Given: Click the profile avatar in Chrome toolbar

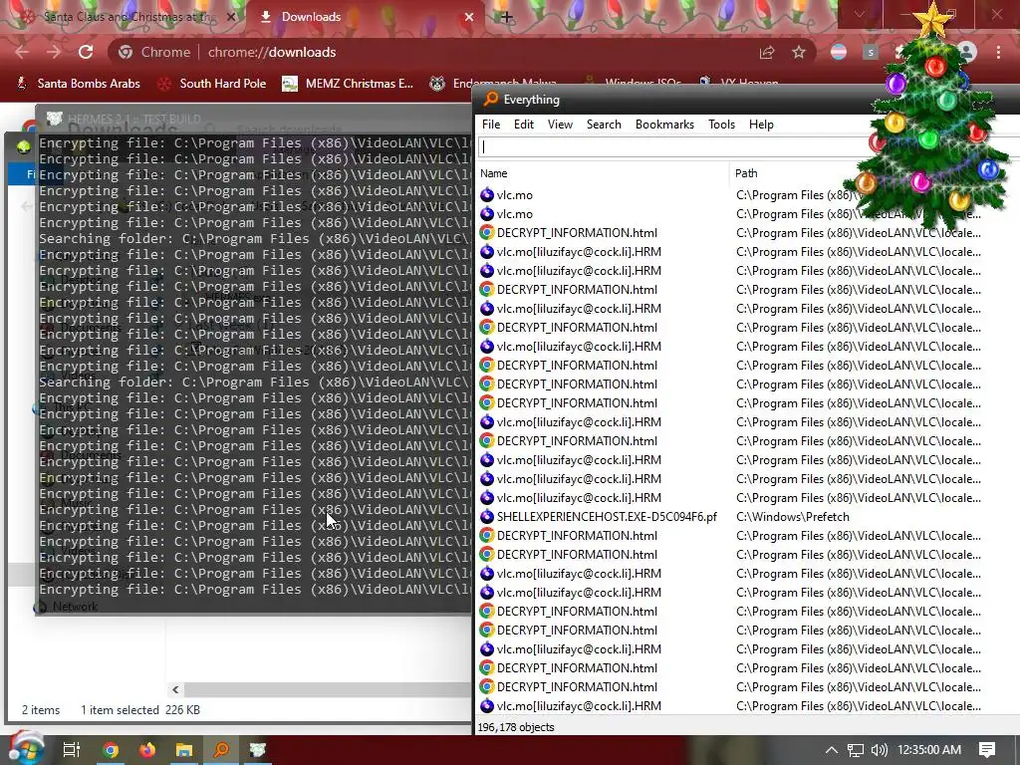Looking at the screenshot, I should coord(966,52).
